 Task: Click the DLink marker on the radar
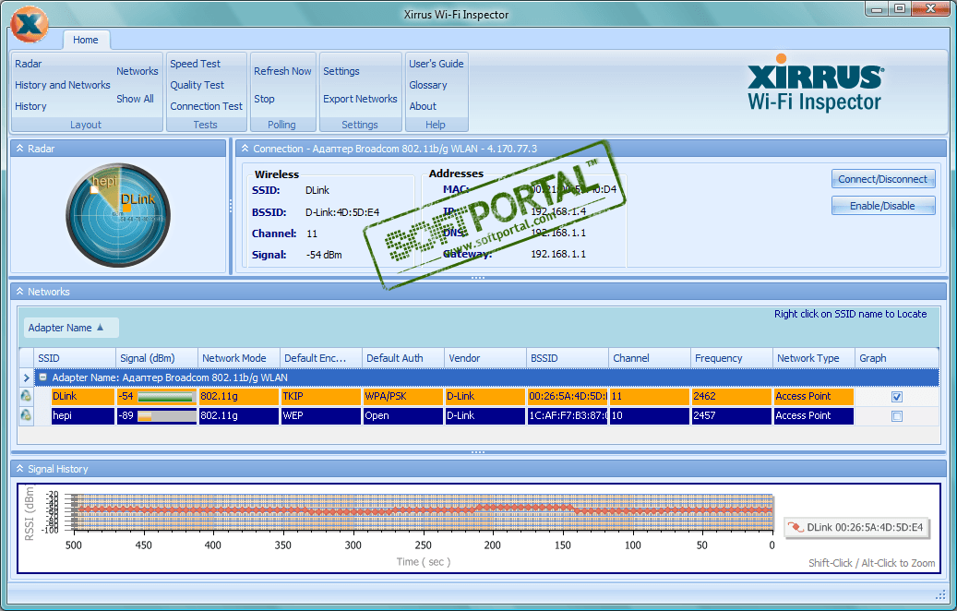point(127,209)
